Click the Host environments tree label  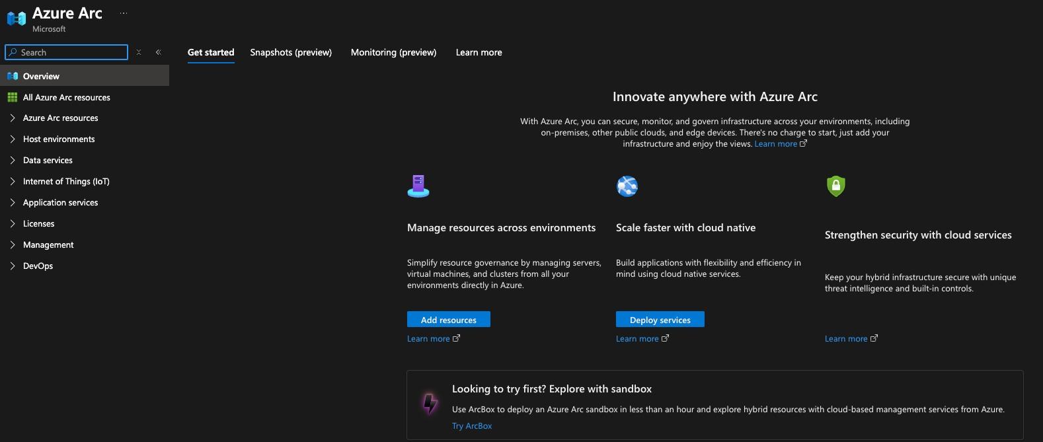[59, 139]
